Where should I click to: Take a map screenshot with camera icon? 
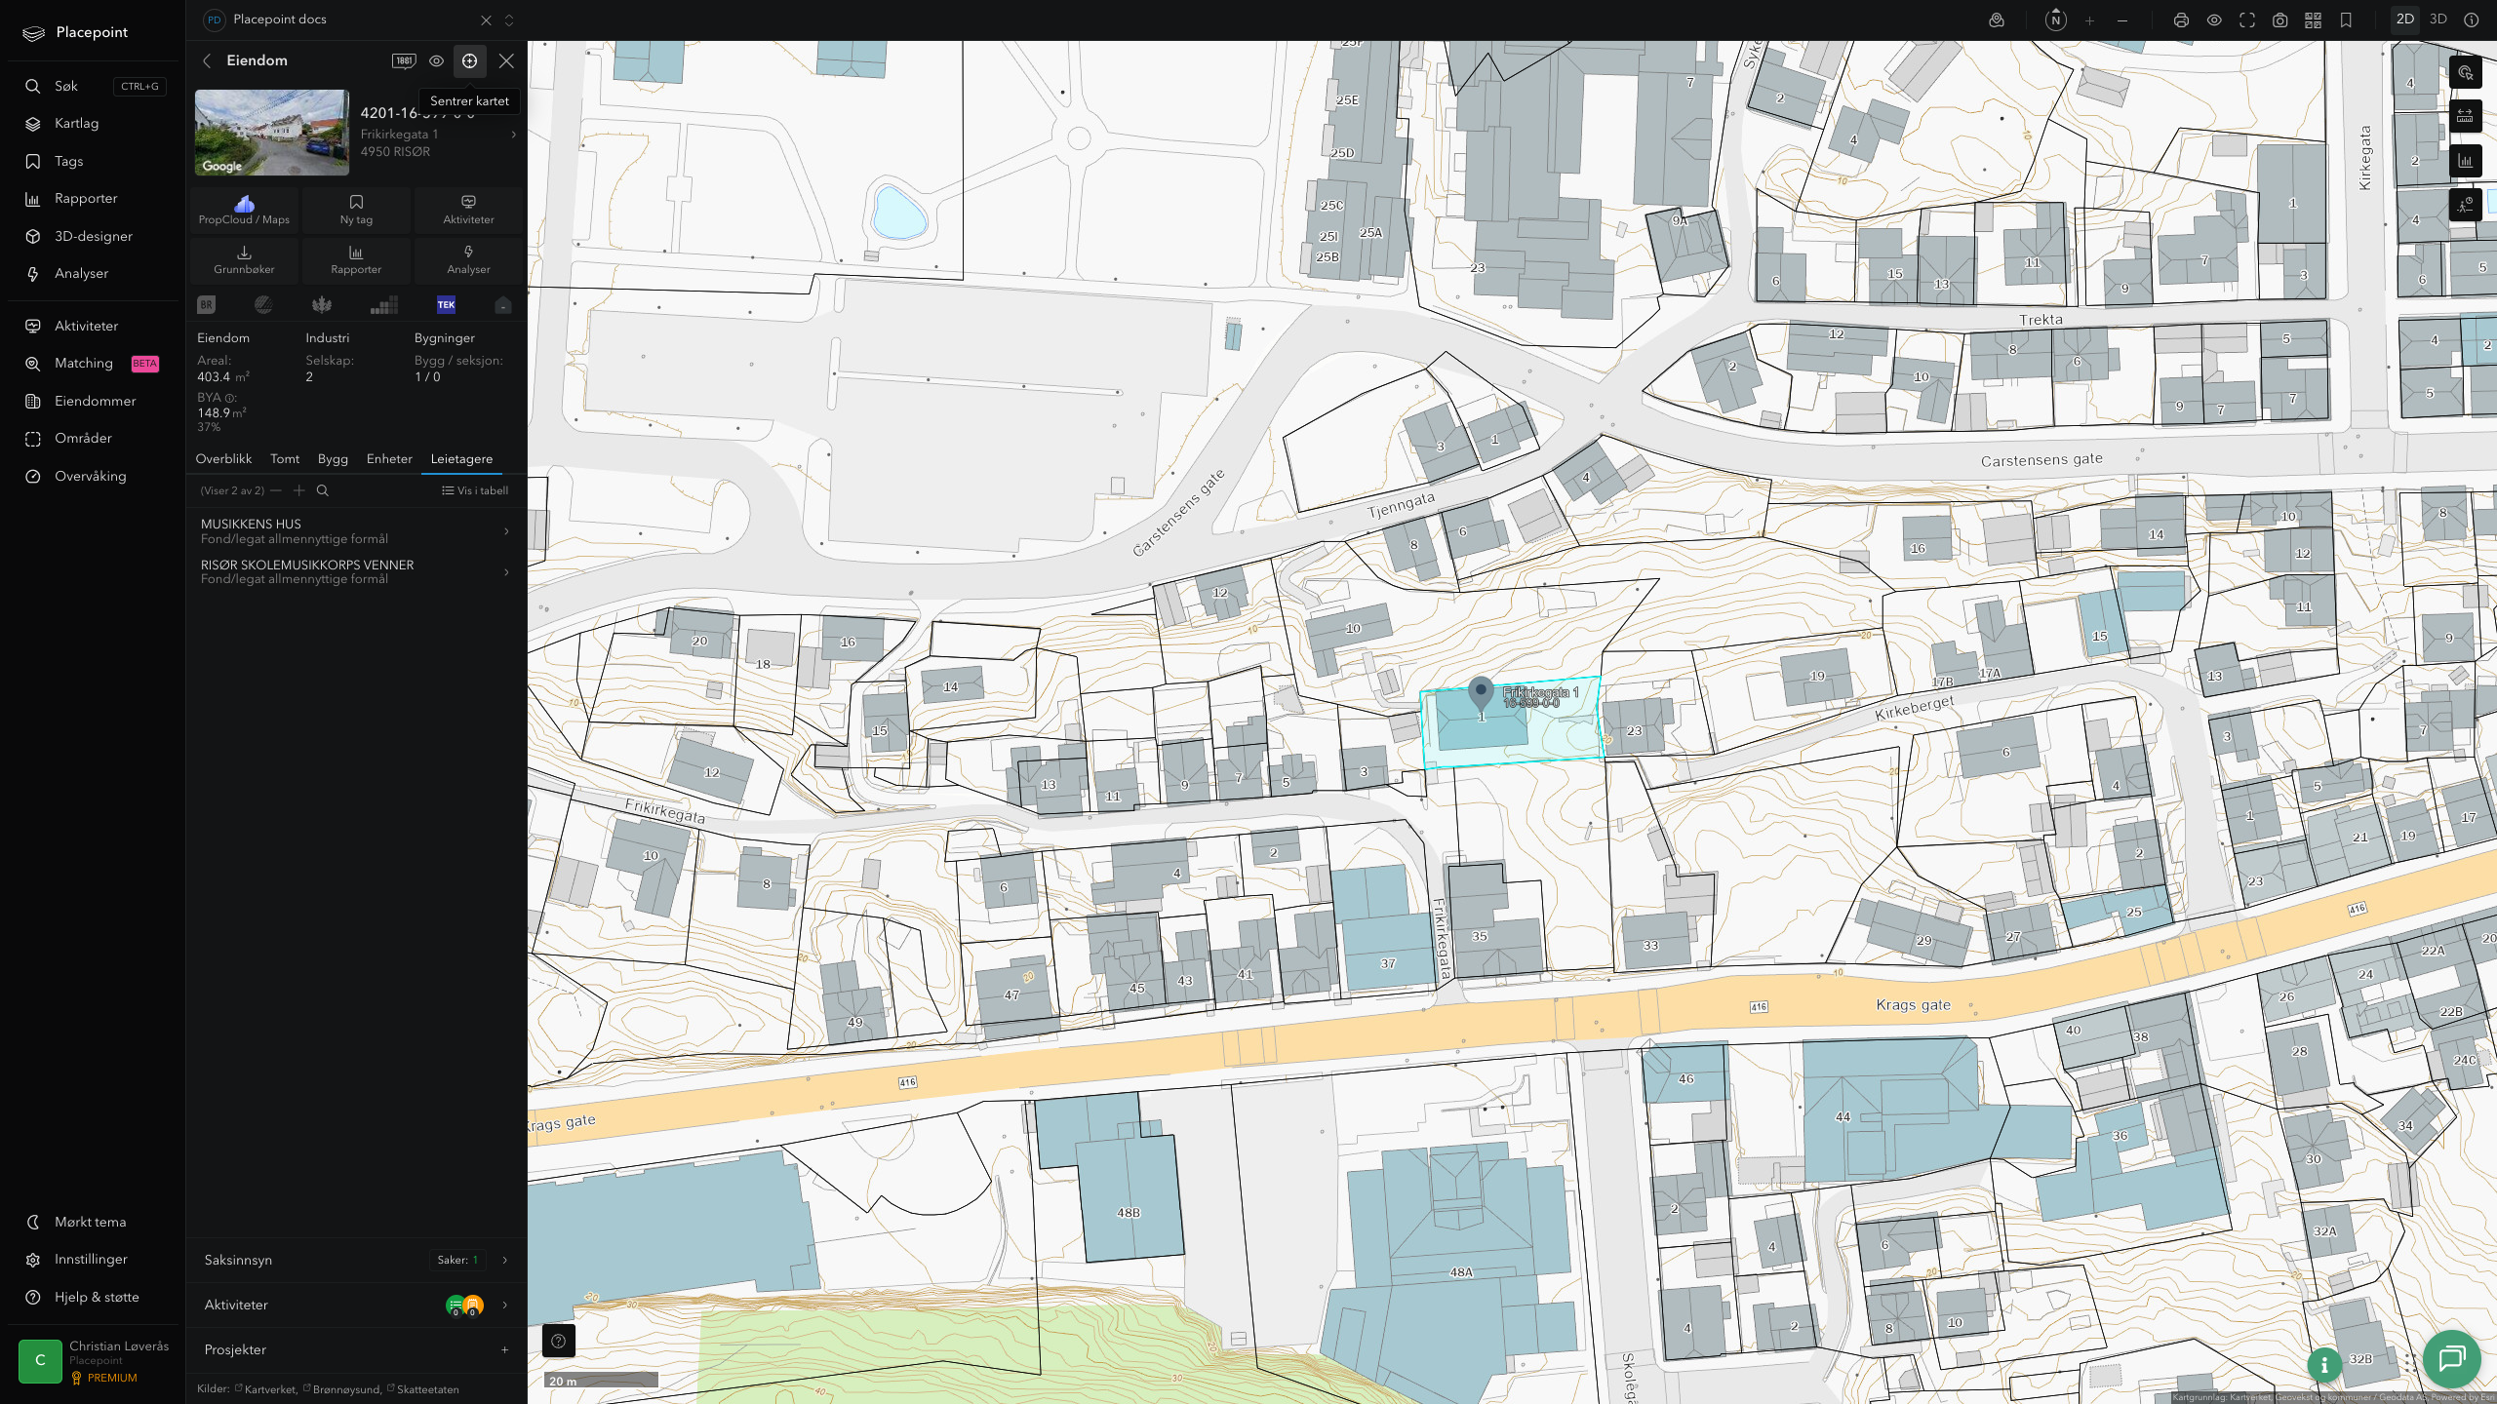coord(2280,19)
